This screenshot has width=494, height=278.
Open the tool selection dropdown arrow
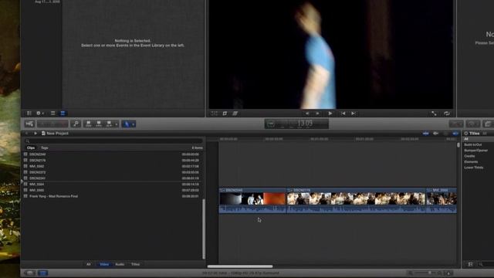tap(134, 124)
